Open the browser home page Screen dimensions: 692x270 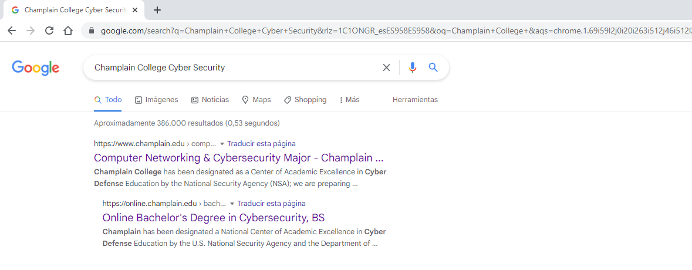[68, 31]
